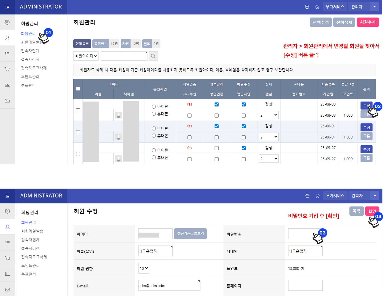383x296 pixels.
Task: Click the pink 회원추가 button
Action: pyautogui.click(x=368, y=22)
